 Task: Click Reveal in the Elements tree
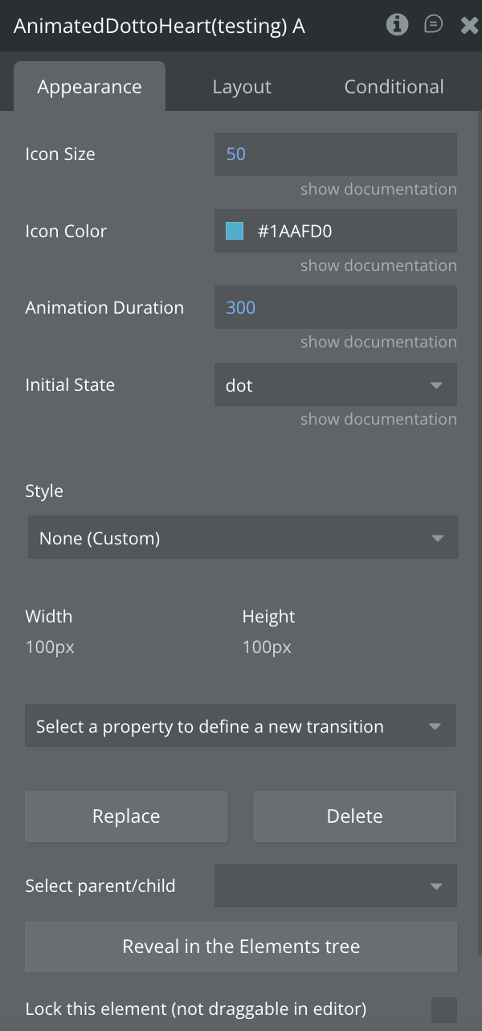(x=240, y=947)
